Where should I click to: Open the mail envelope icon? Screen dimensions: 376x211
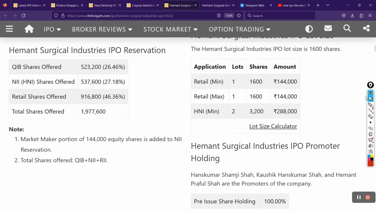click(x=328, y=28)
